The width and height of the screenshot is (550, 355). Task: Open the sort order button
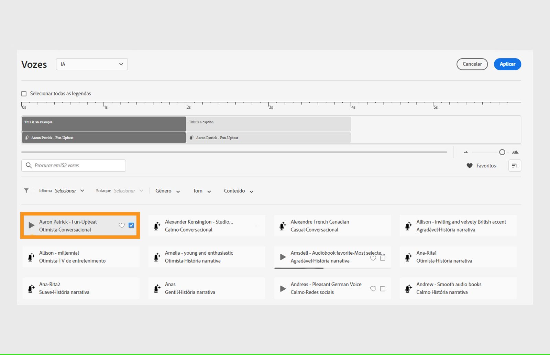(515, 166)
